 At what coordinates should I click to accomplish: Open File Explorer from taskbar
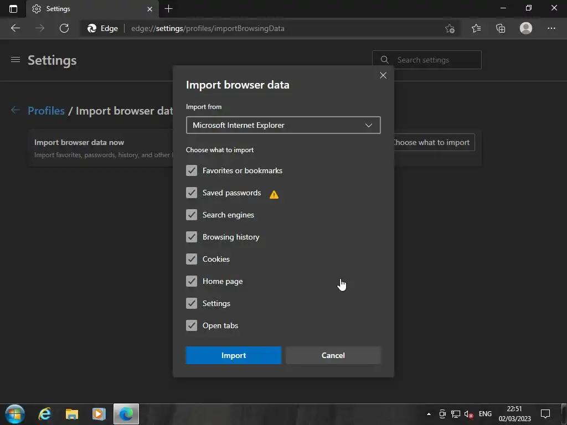[x=72, y=414]
